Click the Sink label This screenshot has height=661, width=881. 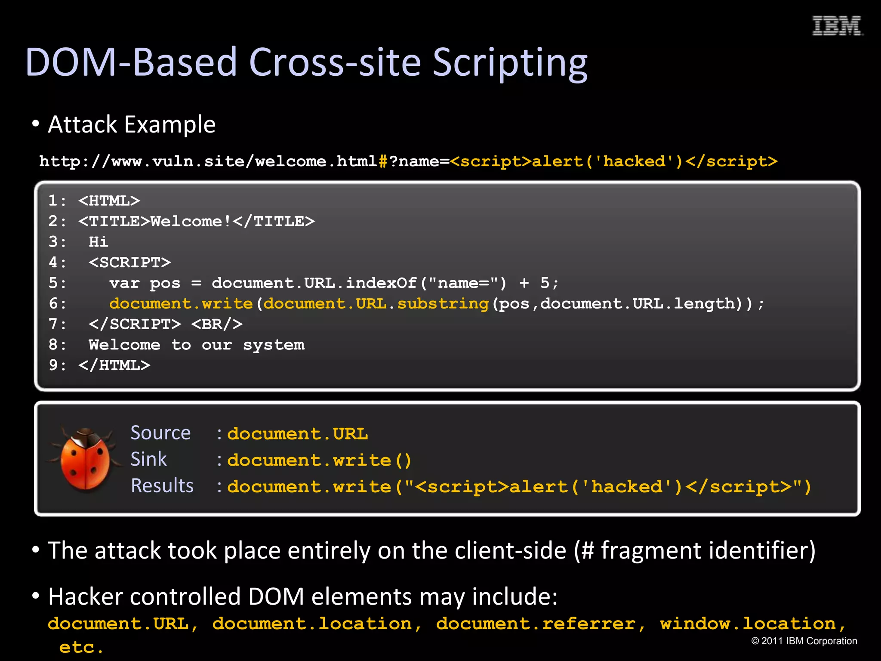tap(148, 459)
